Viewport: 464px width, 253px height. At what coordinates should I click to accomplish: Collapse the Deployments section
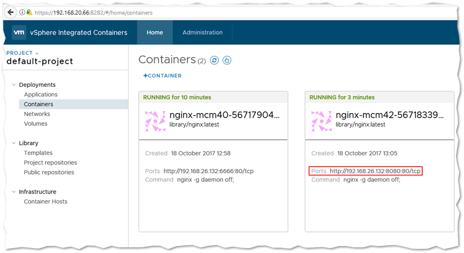click(14, 84)
